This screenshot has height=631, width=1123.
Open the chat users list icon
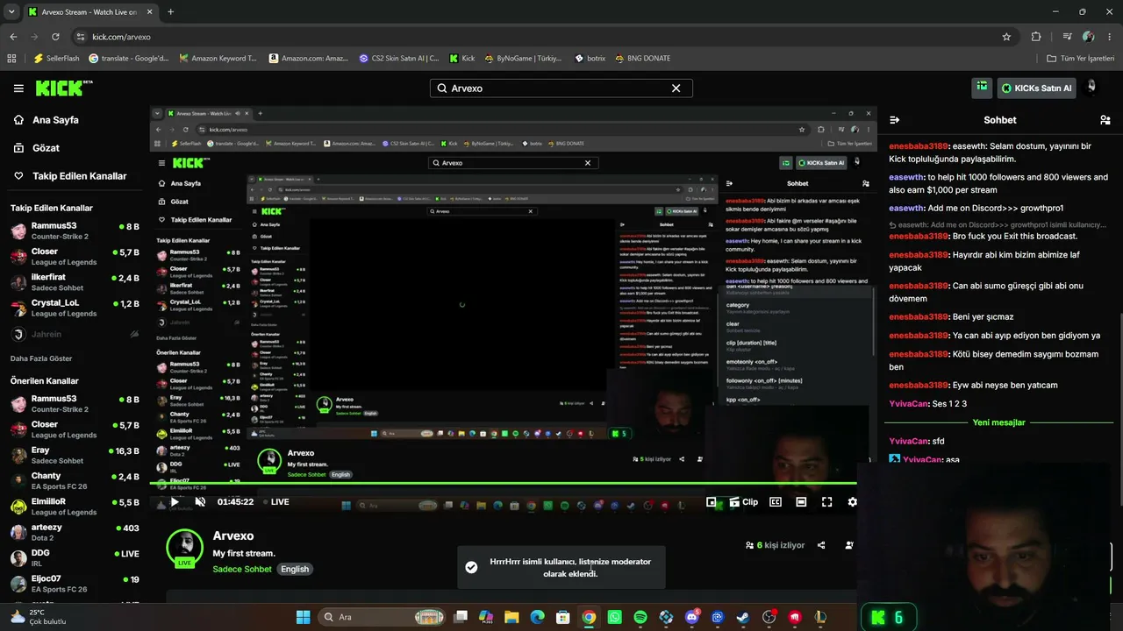[1105, 120]
